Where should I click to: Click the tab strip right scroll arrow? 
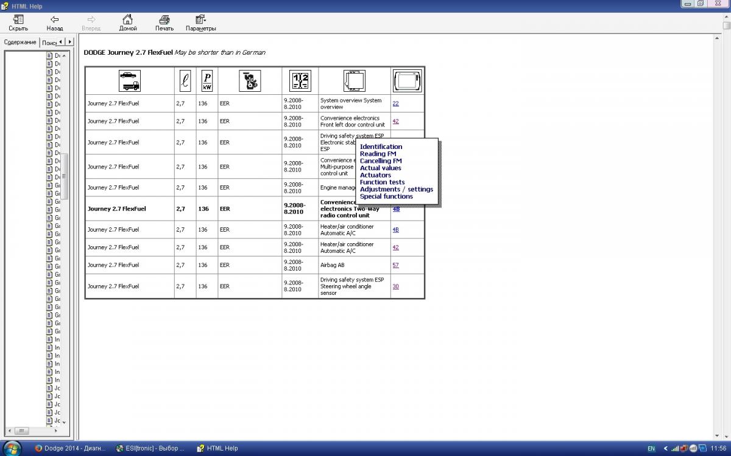click(x=69, y=42)
